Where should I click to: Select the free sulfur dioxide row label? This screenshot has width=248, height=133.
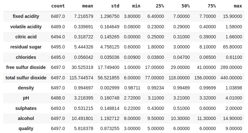point(26,67)
